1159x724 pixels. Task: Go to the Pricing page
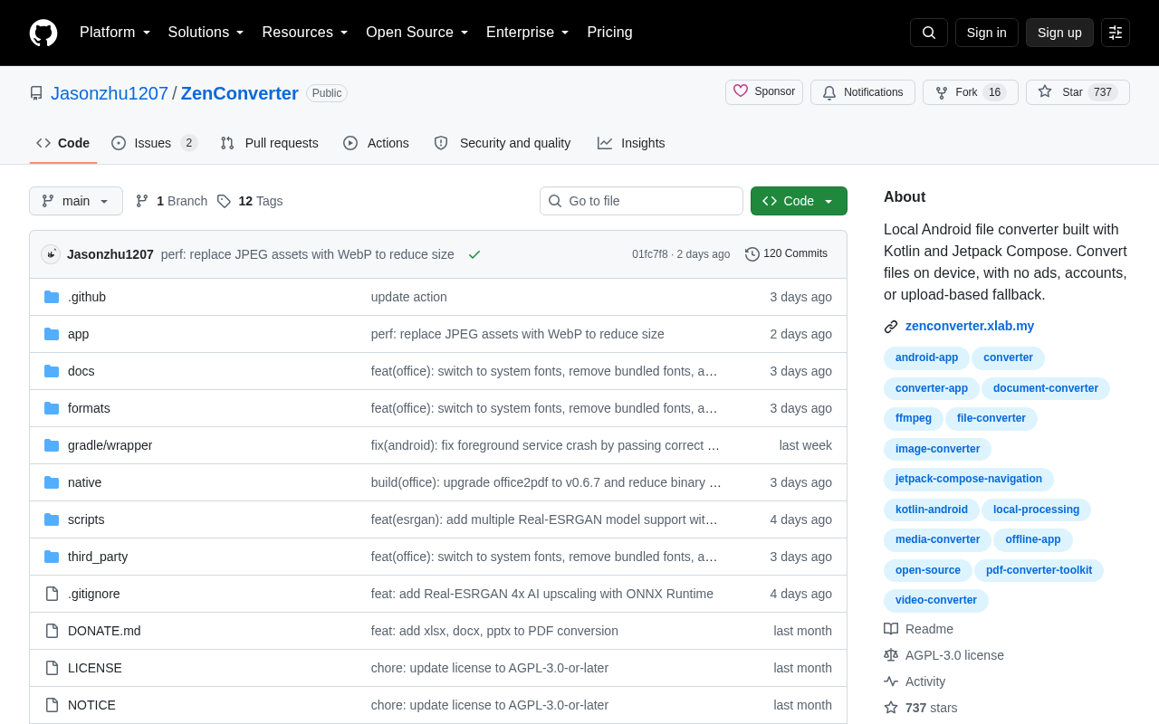(609, 33)
